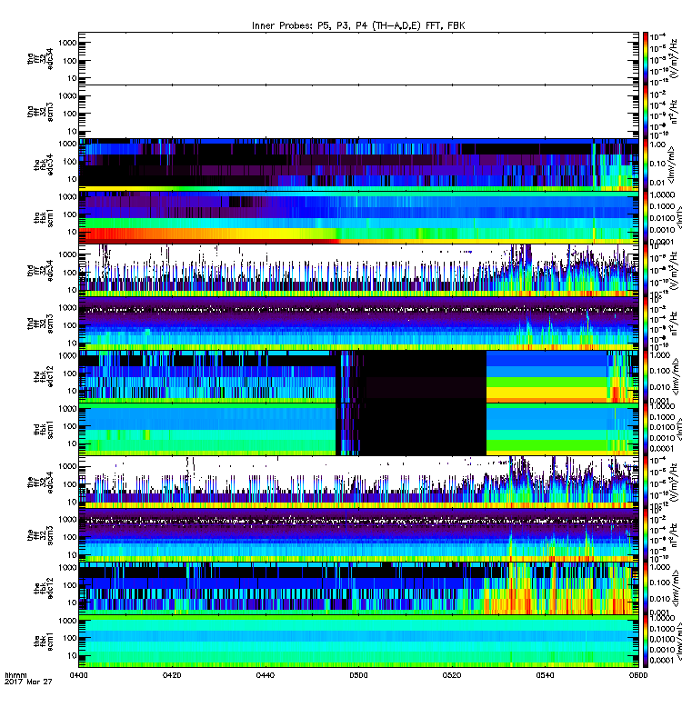Viewport: 682px width, 727px height.
Task: Select the 0540 time axis label
Action: [545, 675]
